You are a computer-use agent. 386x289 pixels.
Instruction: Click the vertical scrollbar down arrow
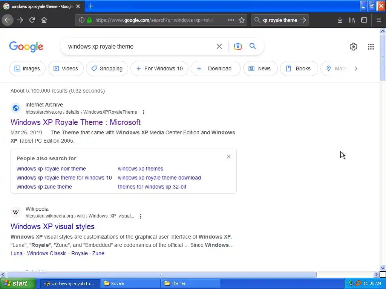[383, 268]
